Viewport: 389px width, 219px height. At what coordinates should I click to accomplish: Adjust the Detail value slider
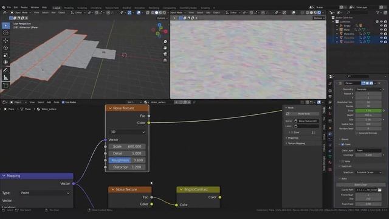point(127,153)
